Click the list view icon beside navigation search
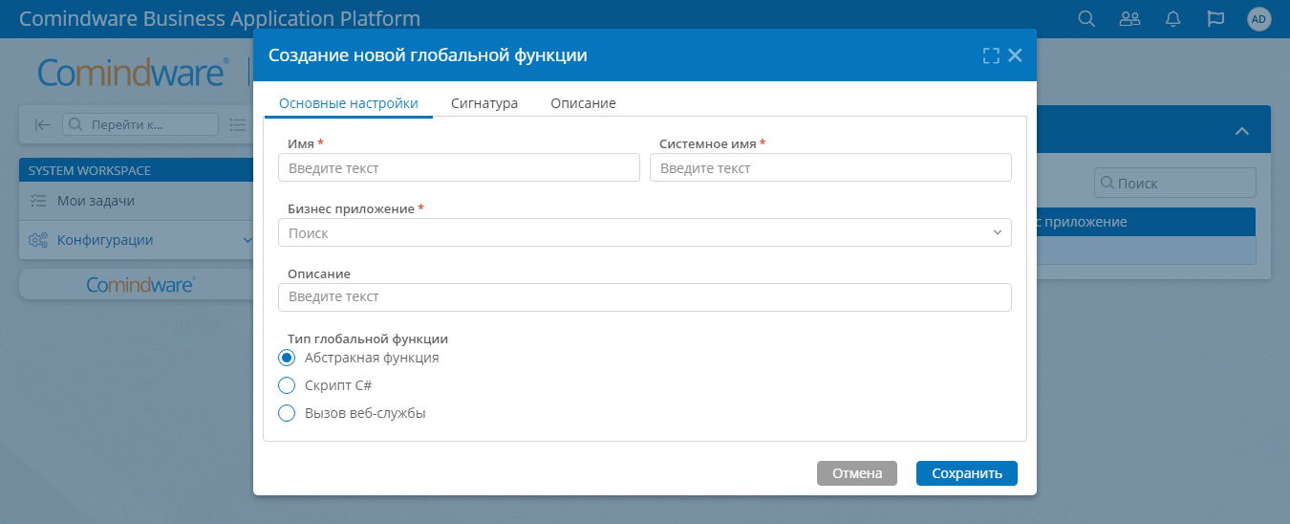Image resolution: width=1290 pixels, height=524 pixels. tap(238, 124)
